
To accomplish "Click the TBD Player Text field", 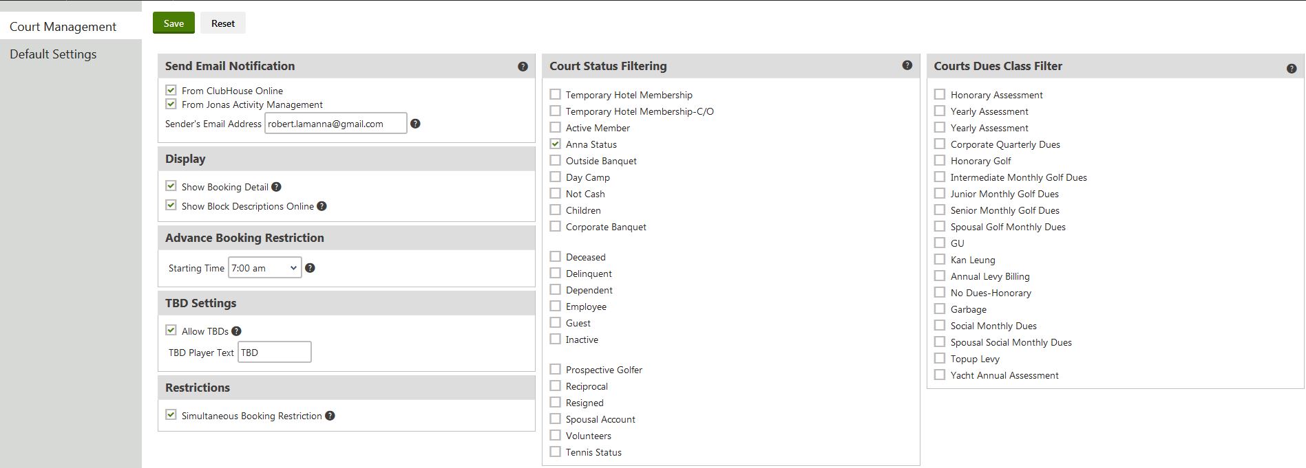I will click(274, 353).
